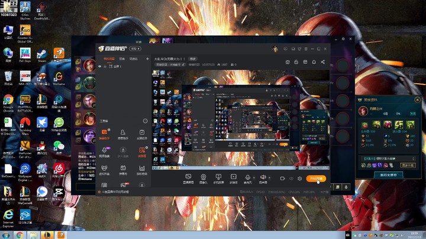Click the wide button at the bottom of the hero info panel

[389, 175]
